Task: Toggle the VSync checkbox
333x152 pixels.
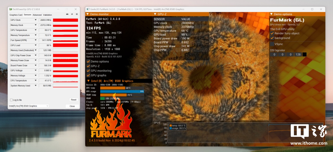Action: point(272,44)
